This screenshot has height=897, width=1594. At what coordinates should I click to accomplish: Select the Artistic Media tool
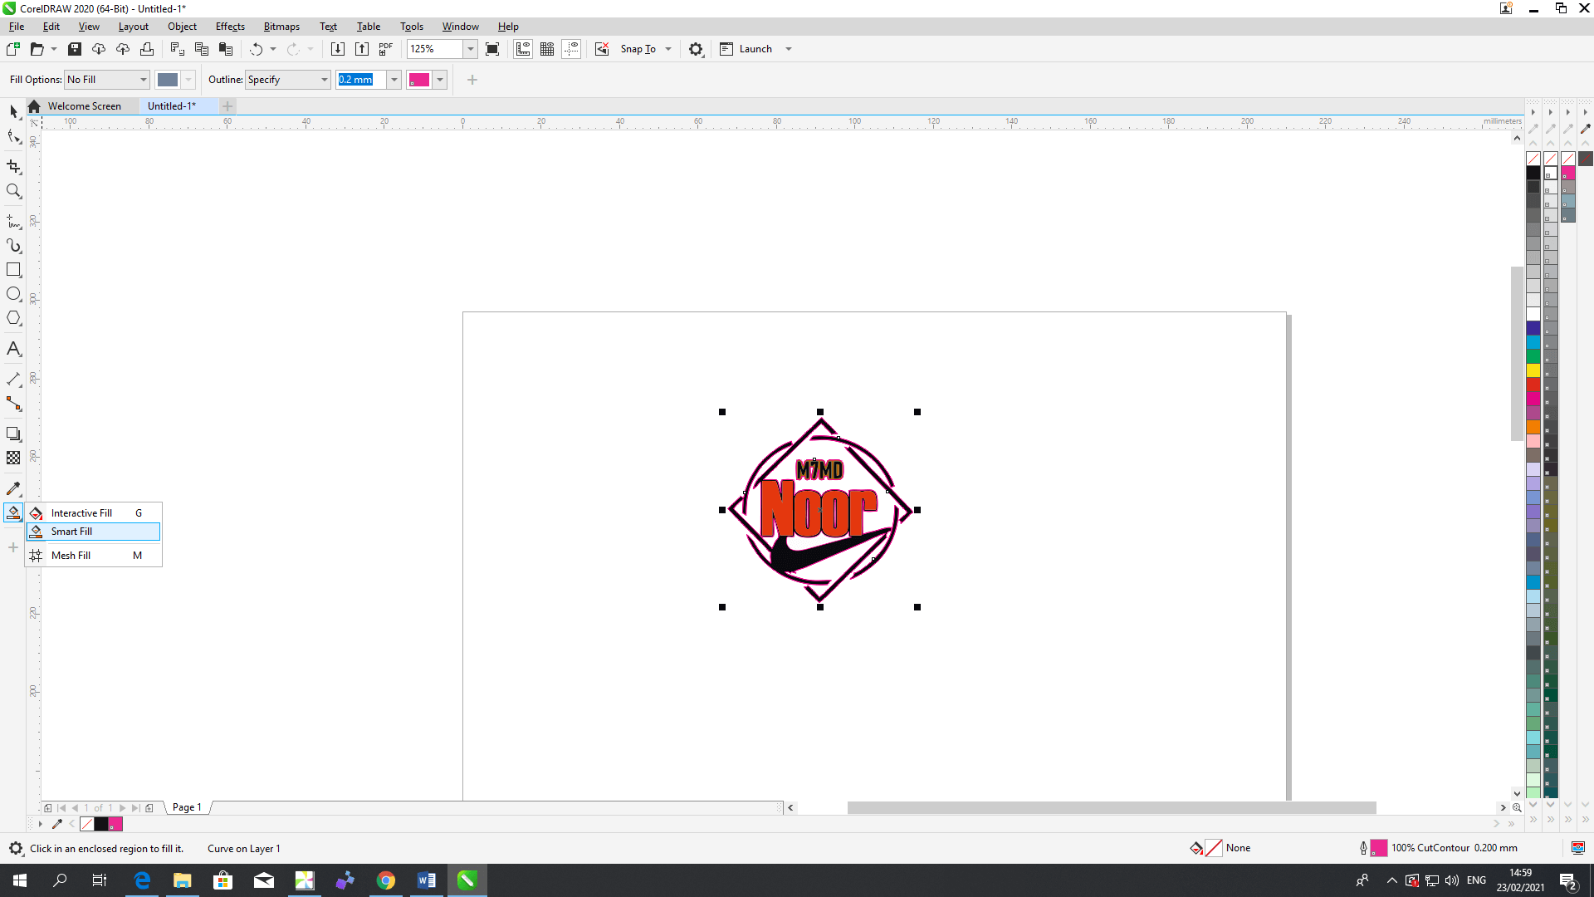pos(13,246)
